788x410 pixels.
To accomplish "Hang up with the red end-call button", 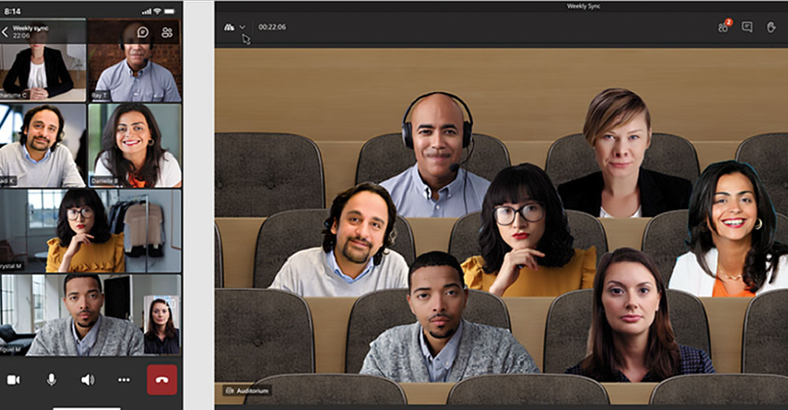I will (x=162, y=379).
